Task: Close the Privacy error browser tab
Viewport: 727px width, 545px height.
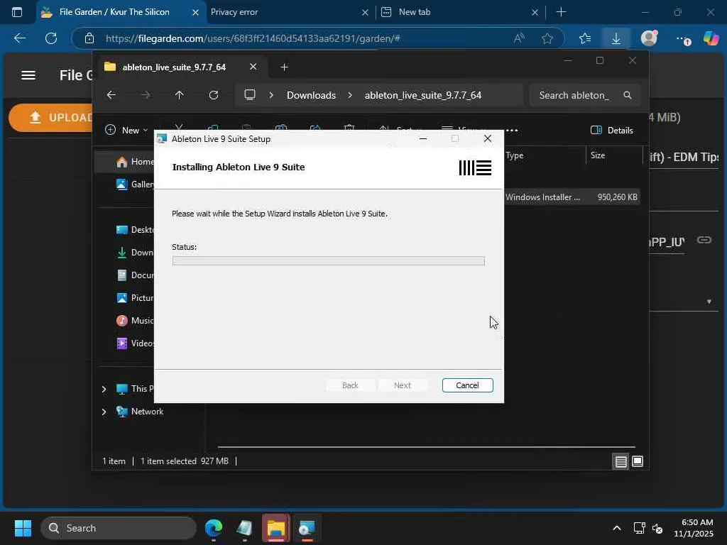Action: tap(366, 13)
